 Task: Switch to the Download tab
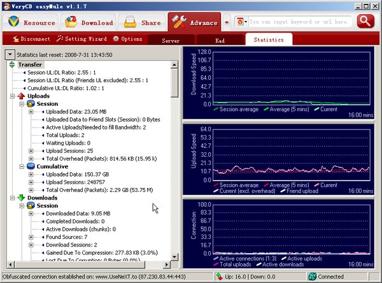[88, 22]
